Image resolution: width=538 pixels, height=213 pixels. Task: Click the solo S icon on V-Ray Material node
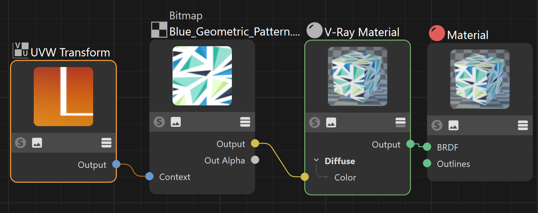[x=315, y=122]
